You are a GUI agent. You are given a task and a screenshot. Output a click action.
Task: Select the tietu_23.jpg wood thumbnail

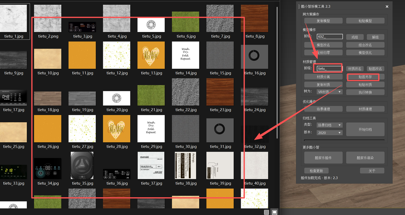click(220, 92)
